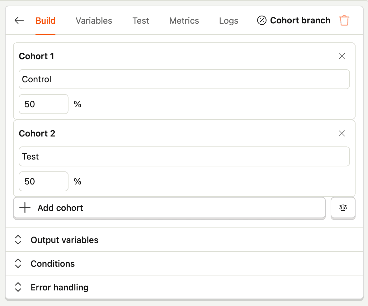Viewport: 368px width, 306px height.
Task: Click the chevrons icon next to Error handling
Action: point(18,287)
